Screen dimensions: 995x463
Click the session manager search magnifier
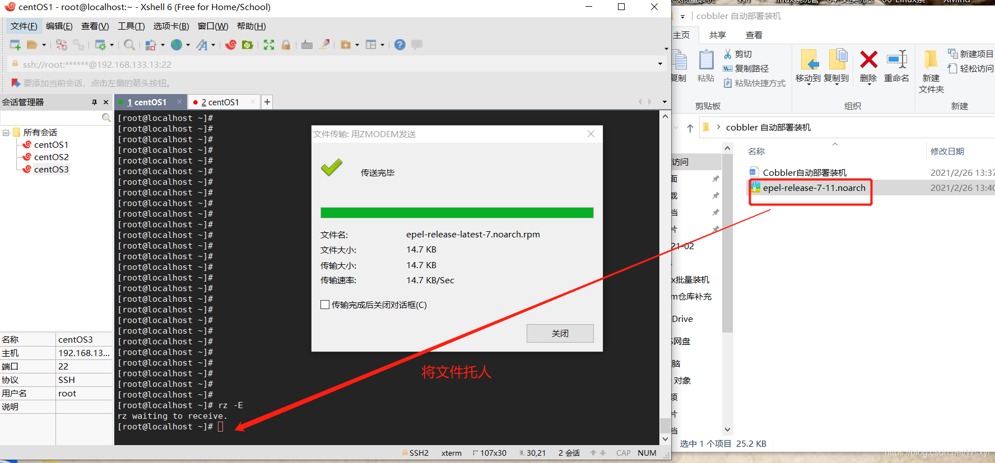(x=106, y=118)
